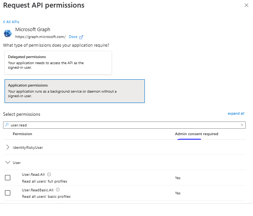Click the Yes value for User.ReadBasic.All
Viewport: 253px width, 216px height.
click(x=178, y=193)
